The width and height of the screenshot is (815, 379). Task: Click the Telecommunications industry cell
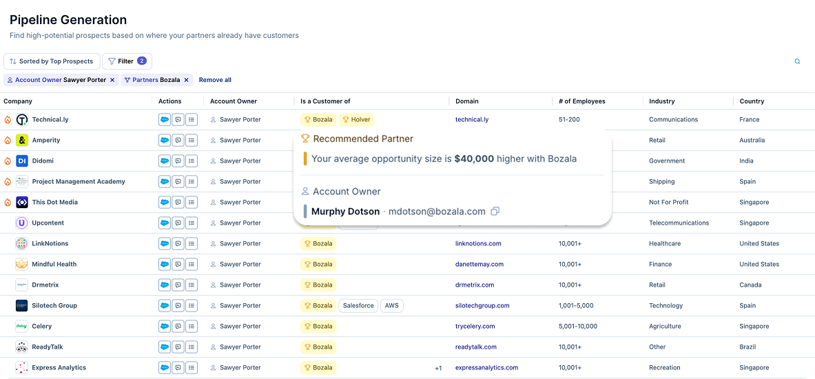[679, 223]
